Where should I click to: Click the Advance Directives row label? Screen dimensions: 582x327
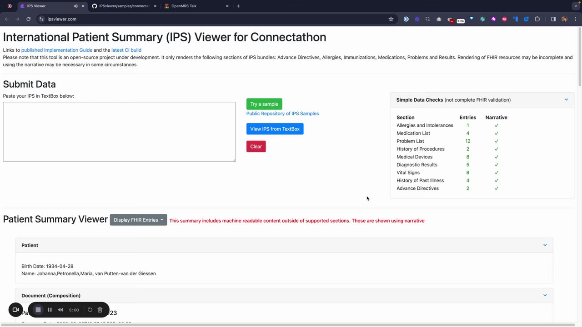point(417,188)
